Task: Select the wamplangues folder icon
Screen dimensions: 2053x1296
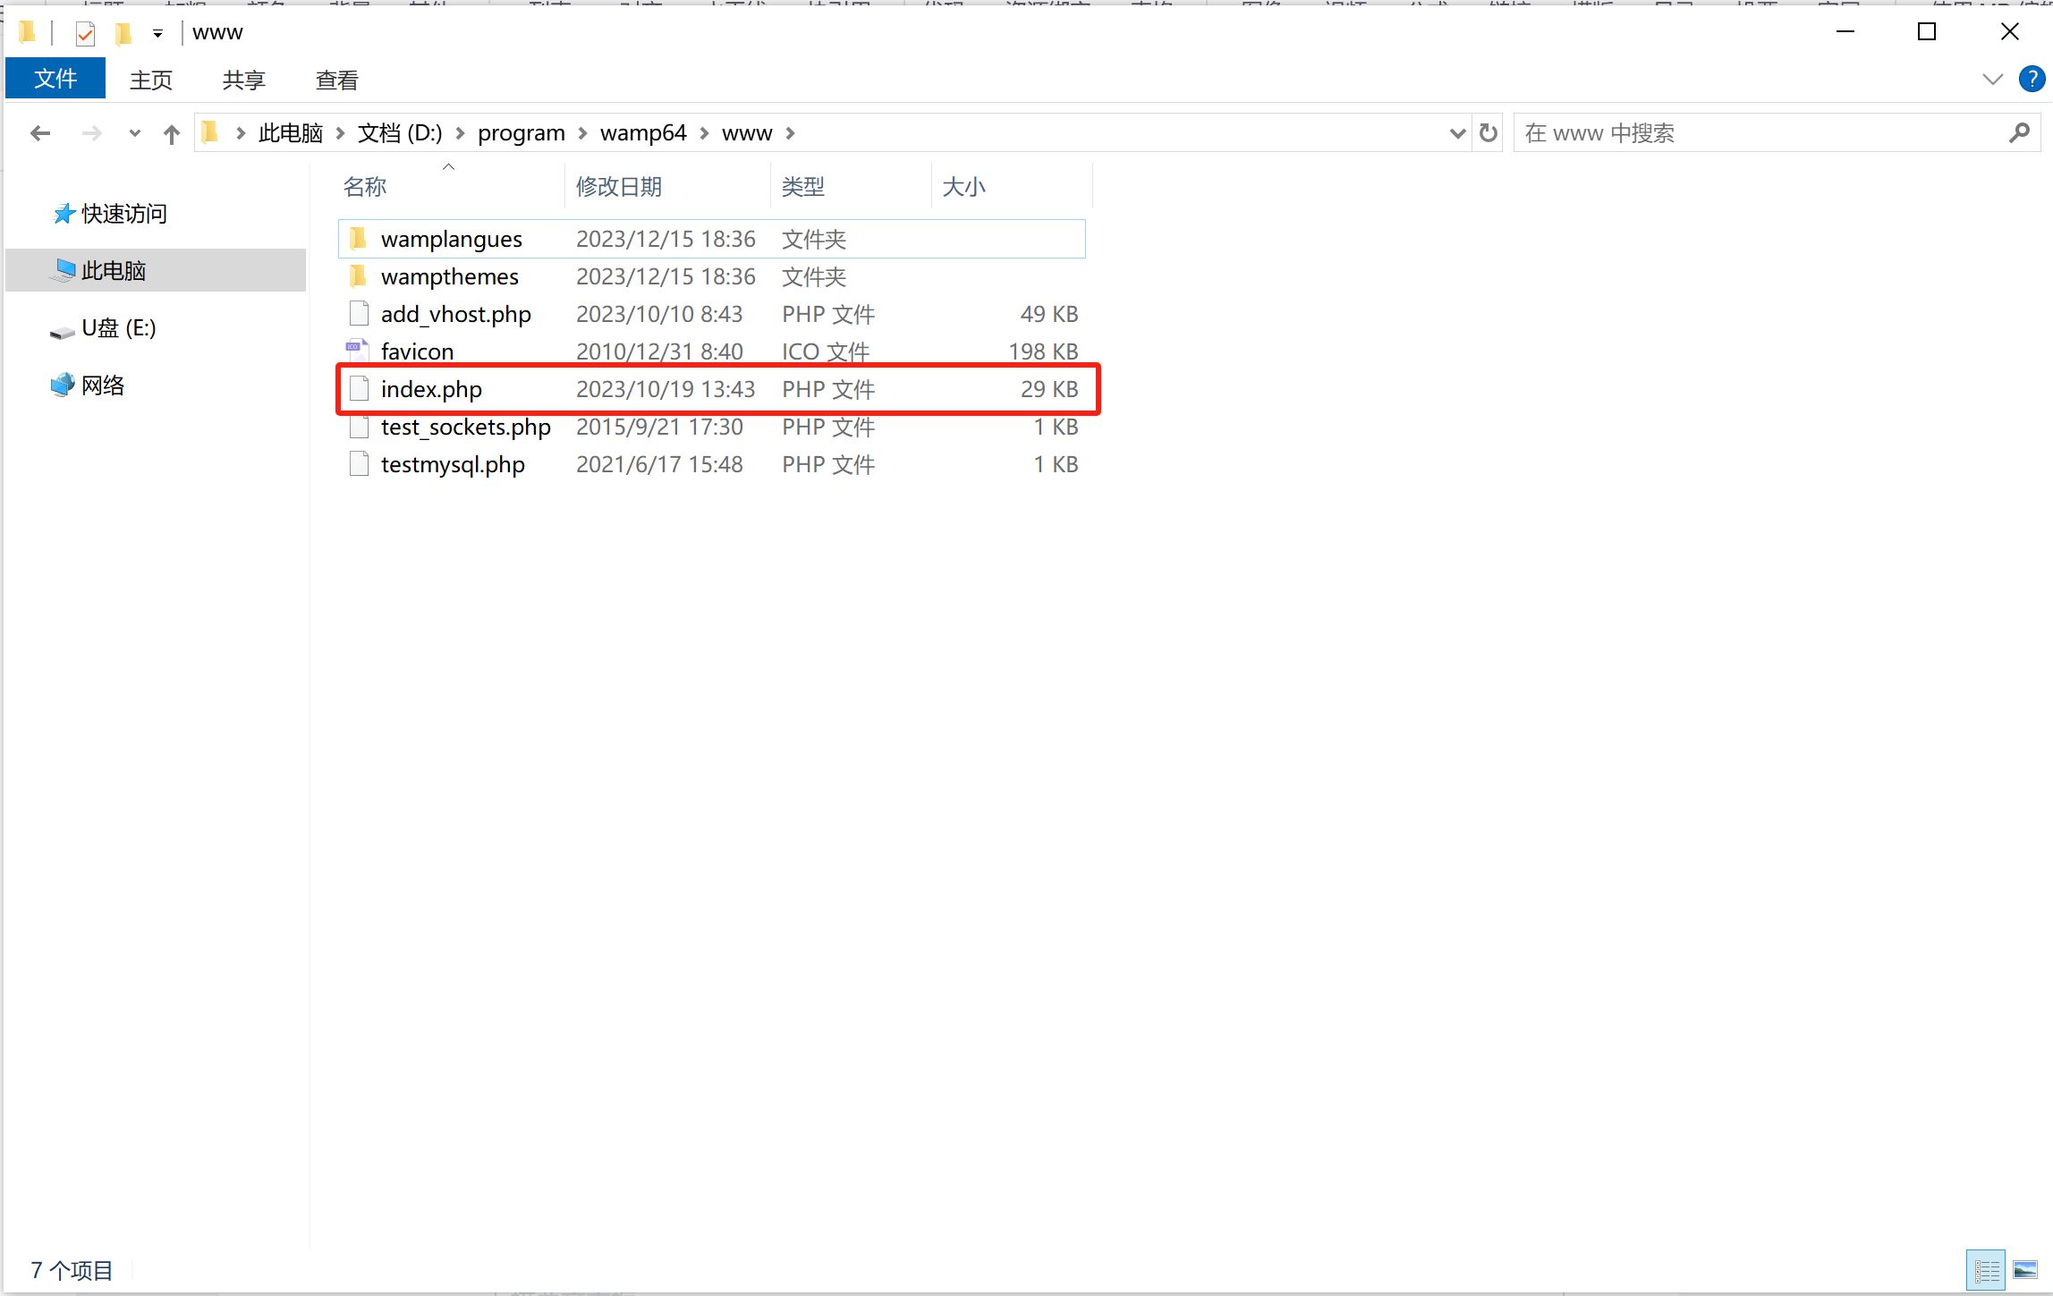Action: [359, 239]
